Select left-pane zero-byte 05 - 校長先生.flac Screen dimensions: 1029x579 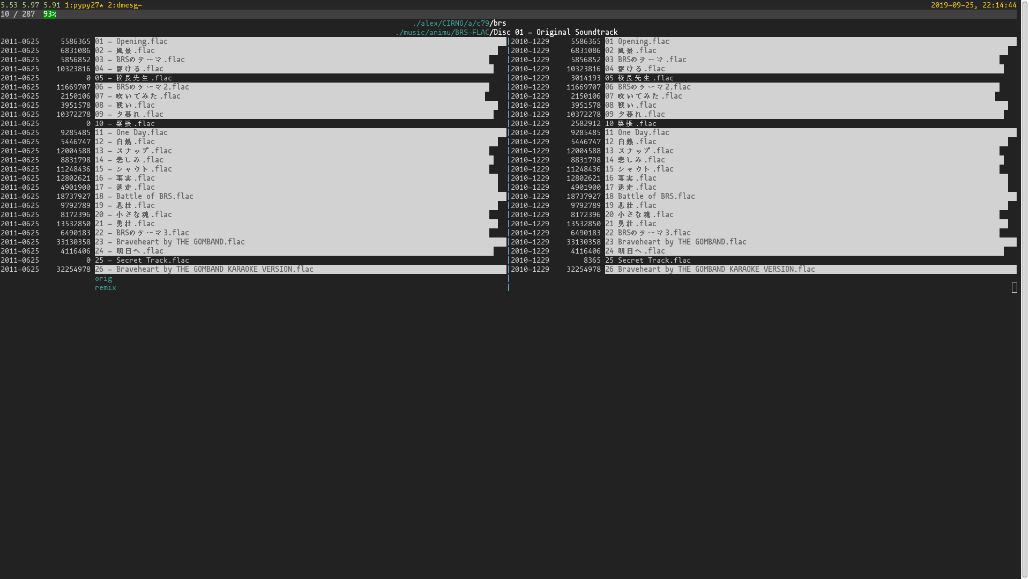pyautogui.click(x=133, y=78)
